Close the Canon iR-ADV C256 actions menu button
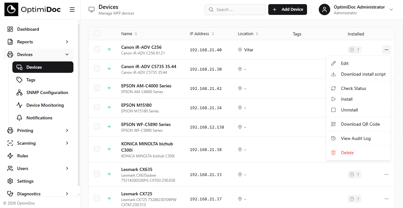The width and height of the screenshot is (403, 208). pyautogui.click(x=386, y=50)
